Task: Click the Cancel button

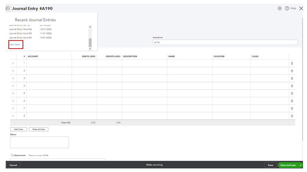Action: (x=13, y=165)
